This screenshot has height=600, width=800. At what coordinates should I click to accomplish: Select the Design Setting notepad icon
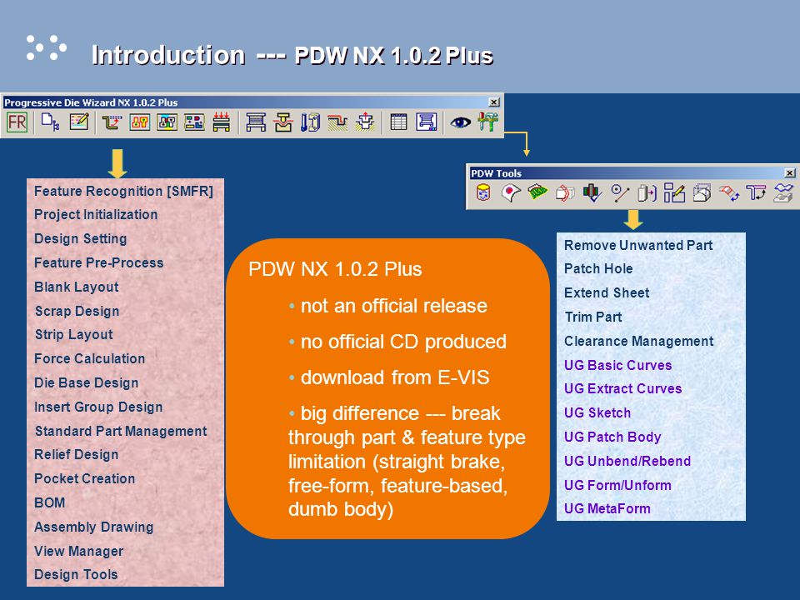(x=79, y=122)
